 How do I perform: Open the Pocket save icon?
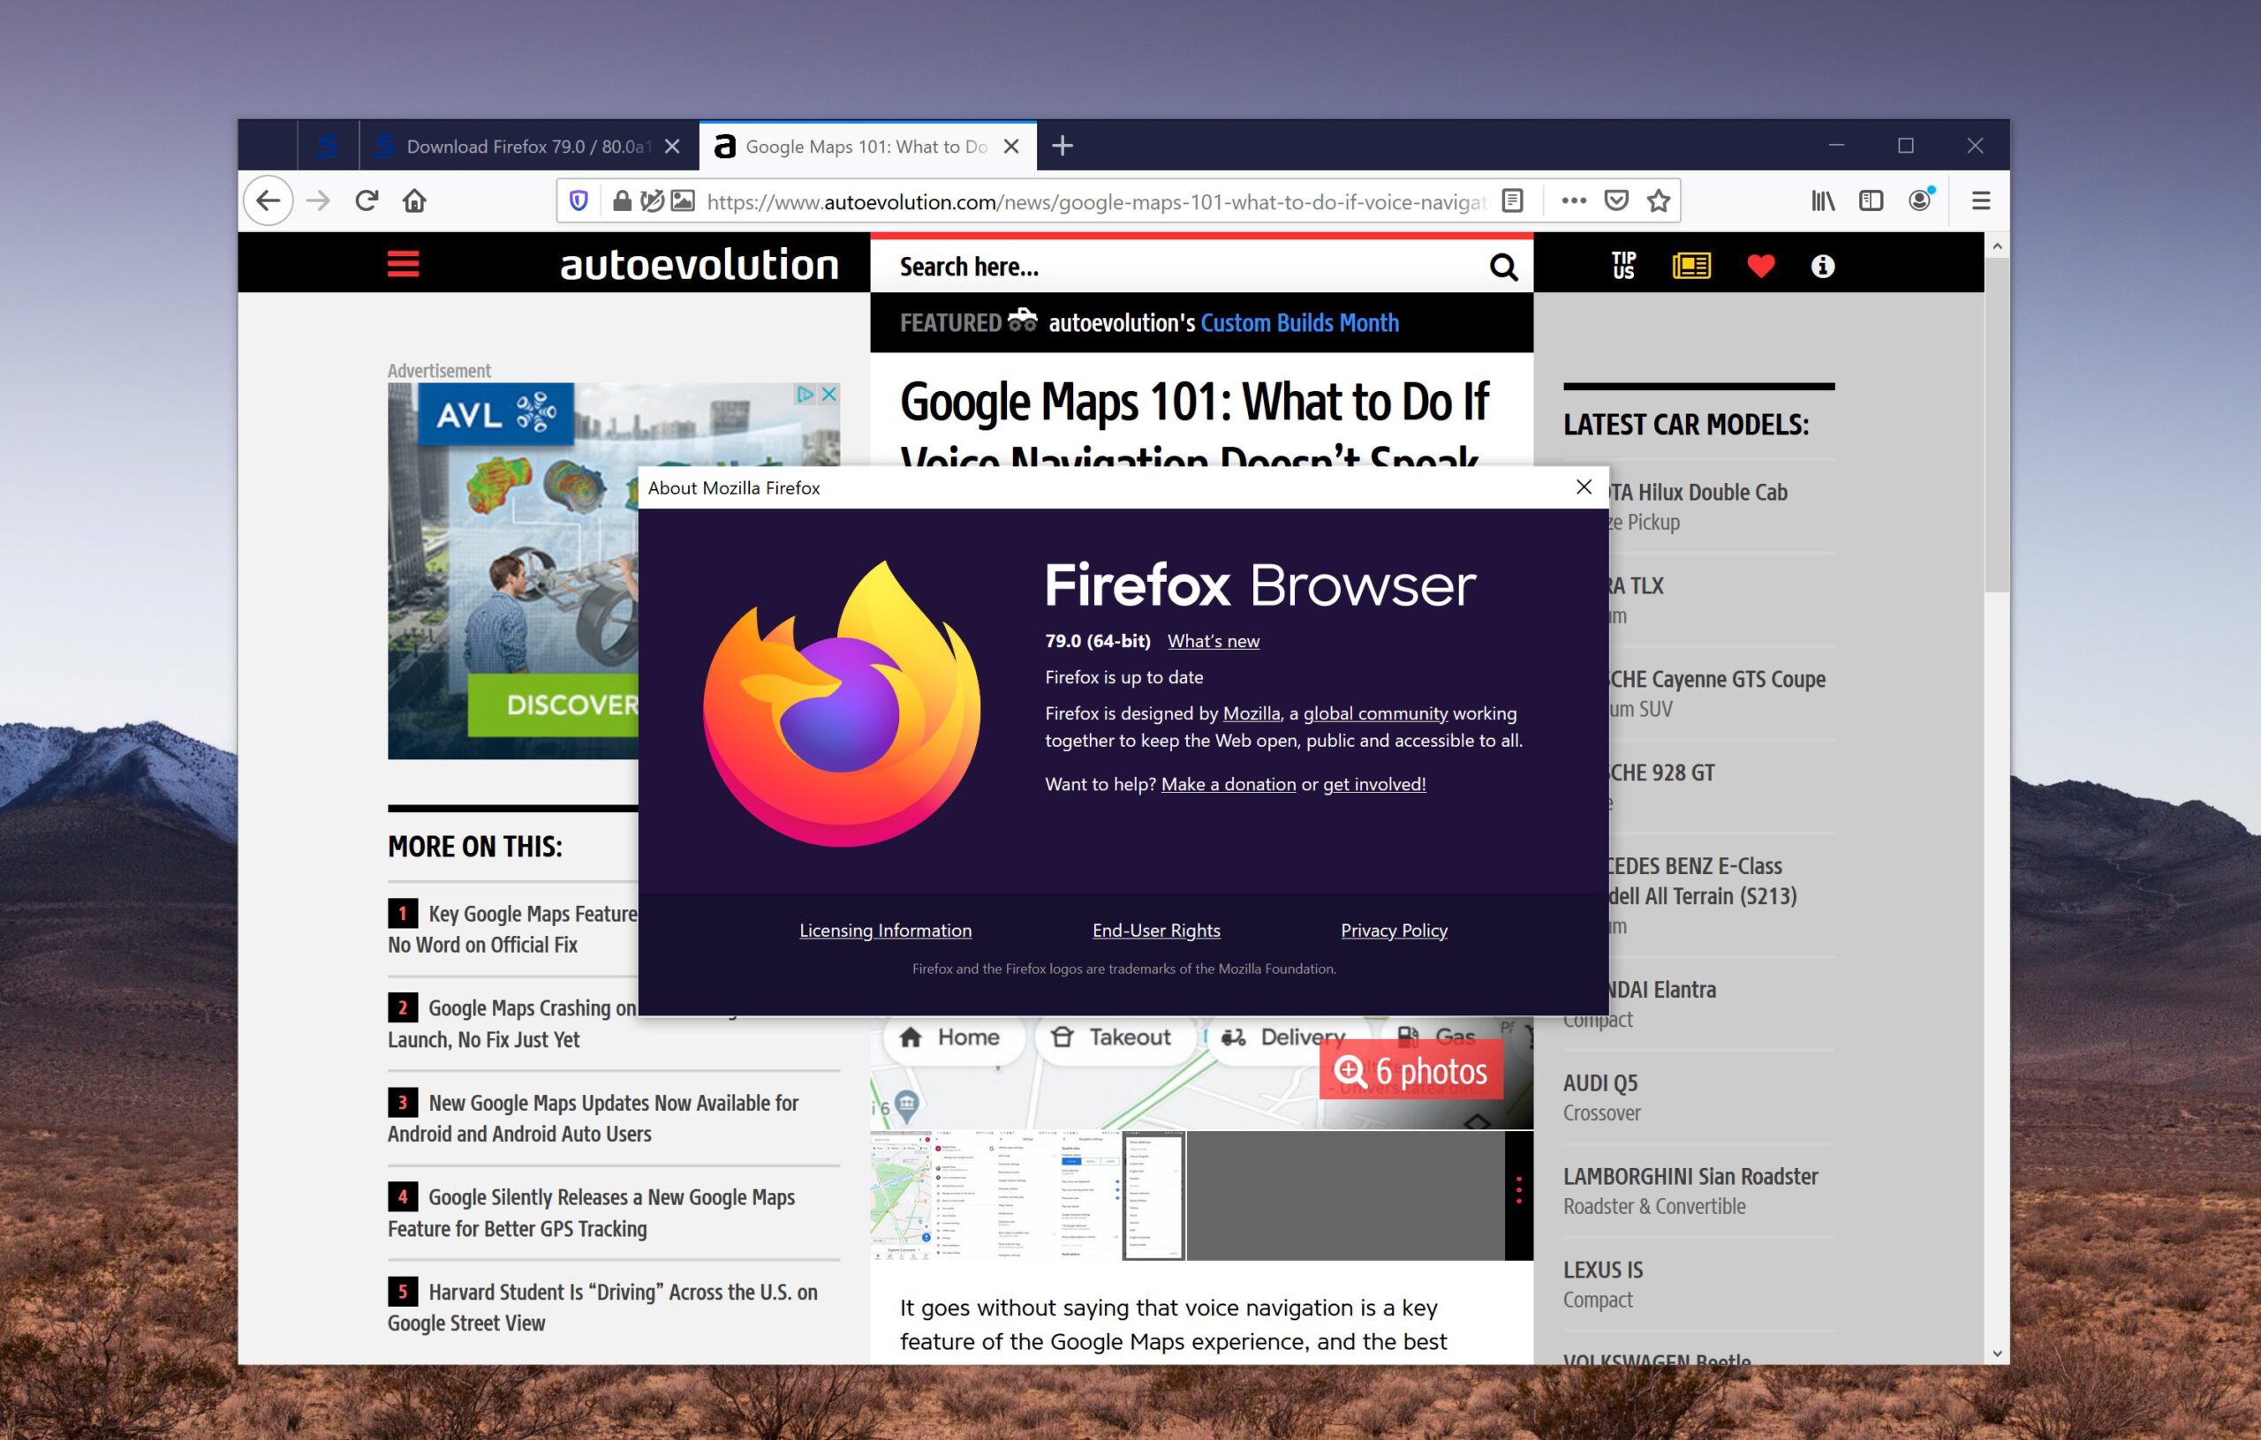[1615, 200]
